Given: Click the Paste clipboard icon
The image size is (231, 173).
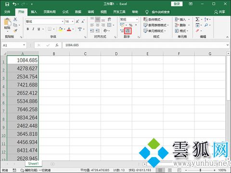Looking at the screenshot, I should (7, 22).
